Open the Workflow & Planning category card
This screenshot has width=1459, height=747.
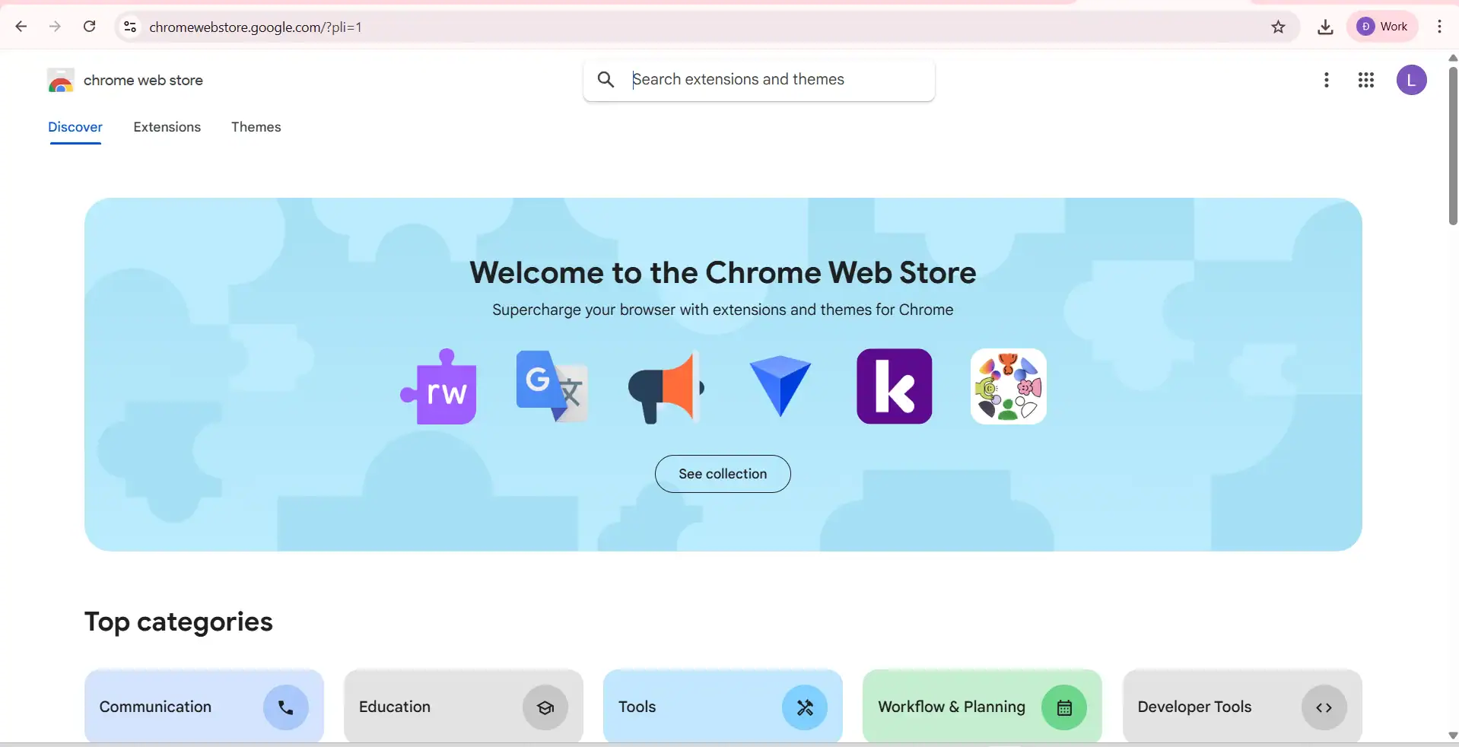(x=982, y=707)
